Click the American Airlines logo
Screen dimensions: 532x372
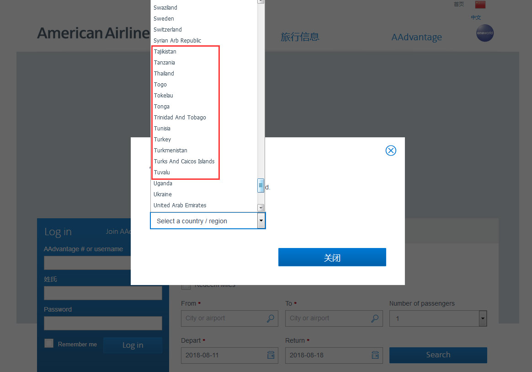pos(94,33)
